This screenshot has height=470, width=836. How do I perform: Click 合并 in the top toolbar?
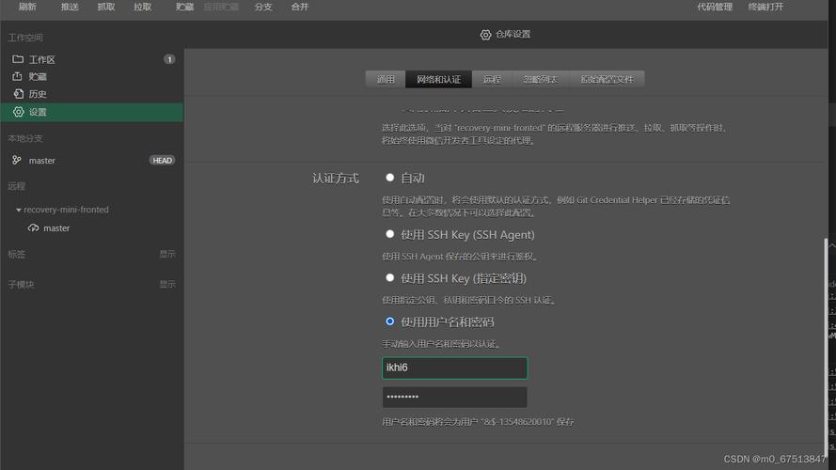click(300, 7)
